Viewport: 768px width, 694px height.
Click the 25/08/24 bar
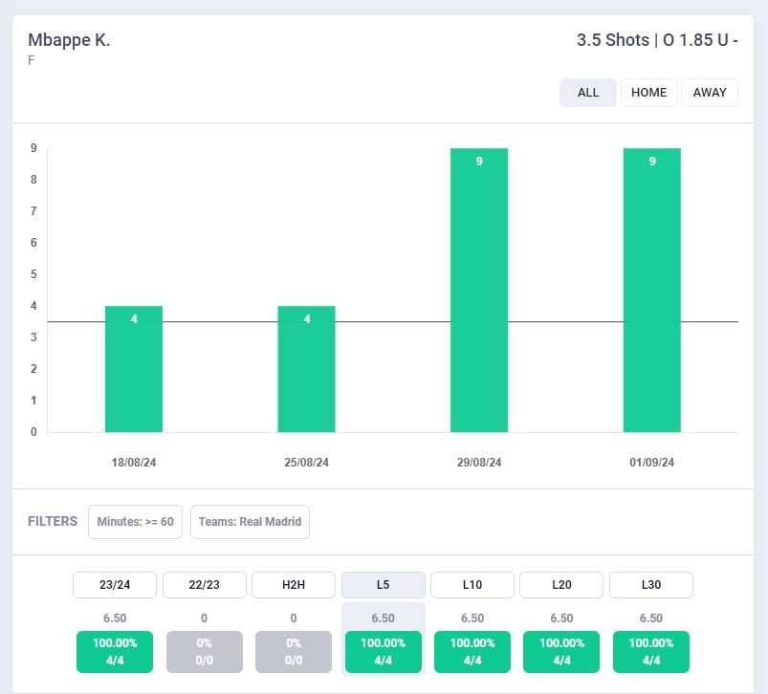pyautogui.click(x=307, y=369)
